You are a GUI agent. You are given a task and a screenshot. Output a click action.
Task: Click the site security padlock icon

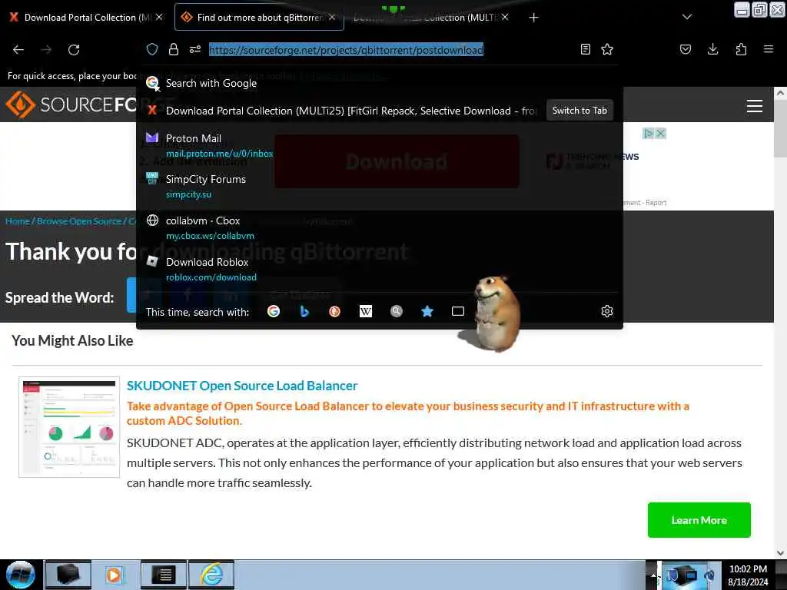point(174,49)
